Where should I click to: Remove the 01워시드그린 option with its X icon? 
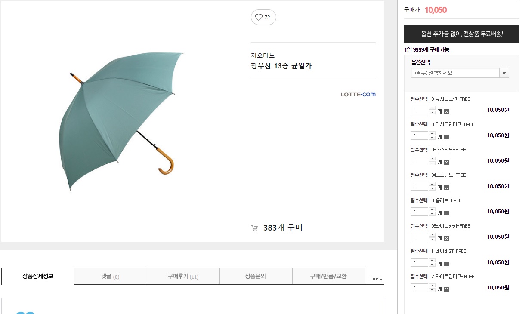coord(446,111)
